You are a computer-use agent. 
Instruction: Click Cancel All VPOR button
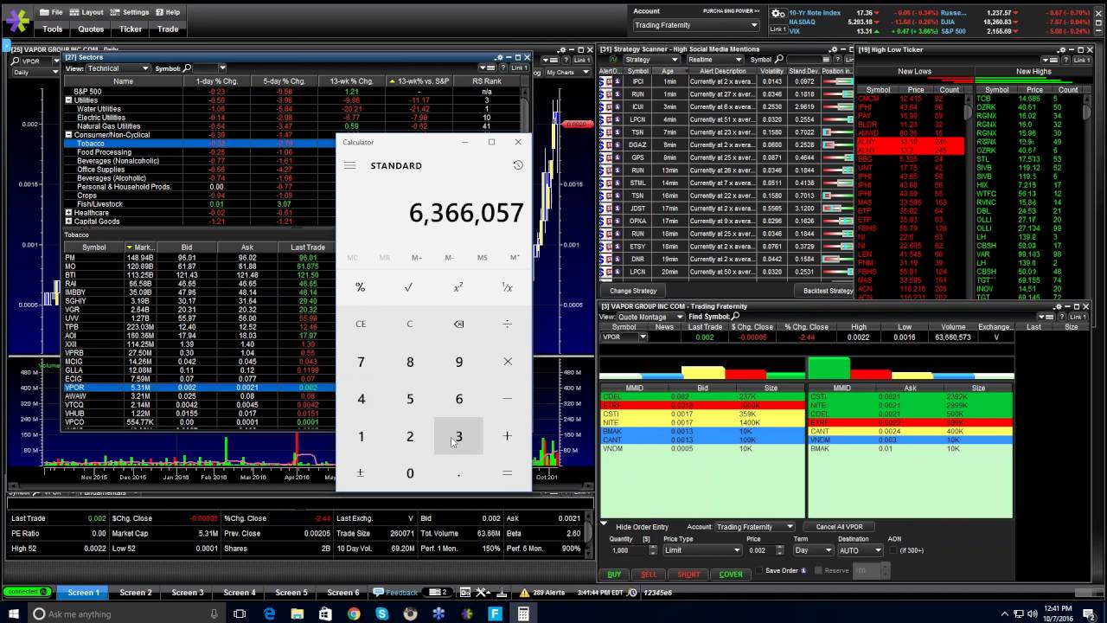(839, 527)
